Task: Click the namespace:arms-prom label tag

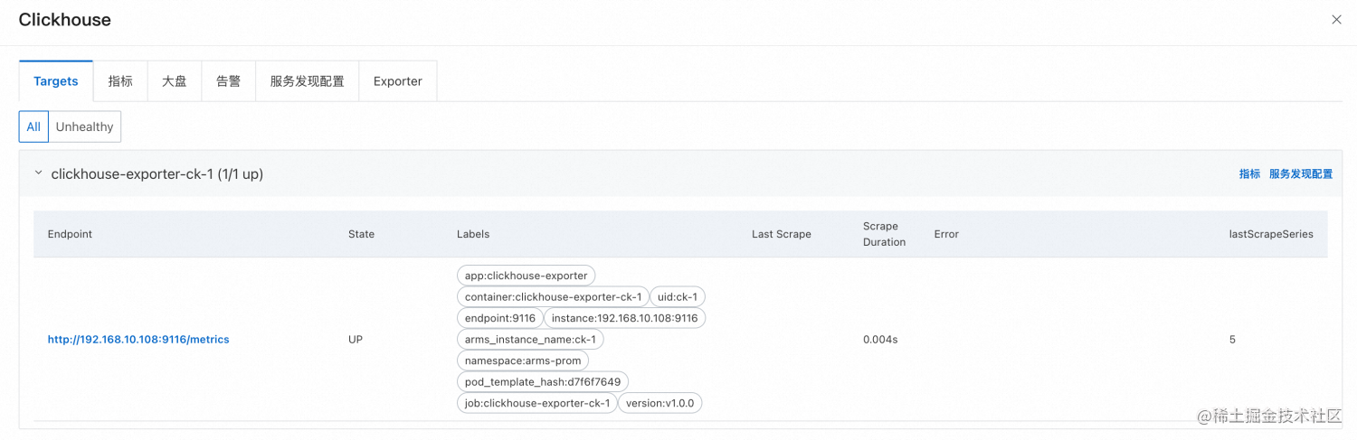Action: tap(523, 360)
